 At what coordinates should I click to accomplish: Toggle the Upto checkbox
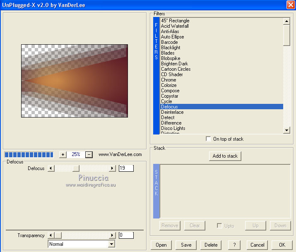tap(219, 226)
